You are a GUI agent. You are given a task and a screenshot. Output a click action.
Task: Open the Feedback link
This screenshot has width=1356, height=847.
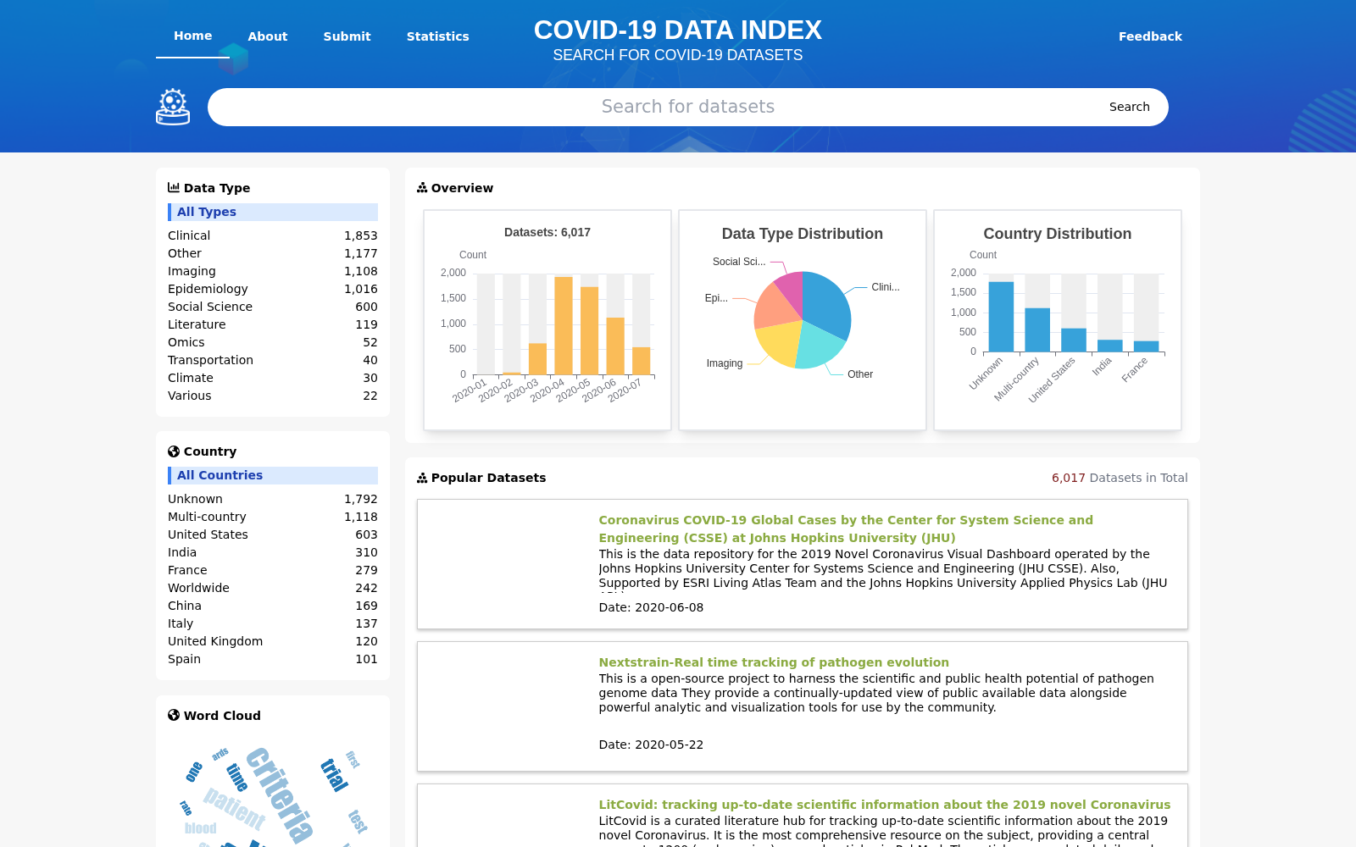(x=1150, y=36)
